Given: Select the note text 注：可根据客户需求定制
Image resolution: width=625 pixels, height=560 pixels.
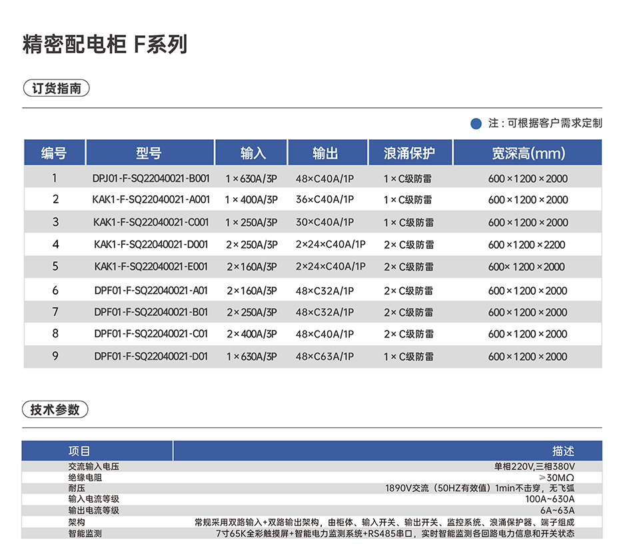Looking at the screenshot, I should tap(545, 123).
